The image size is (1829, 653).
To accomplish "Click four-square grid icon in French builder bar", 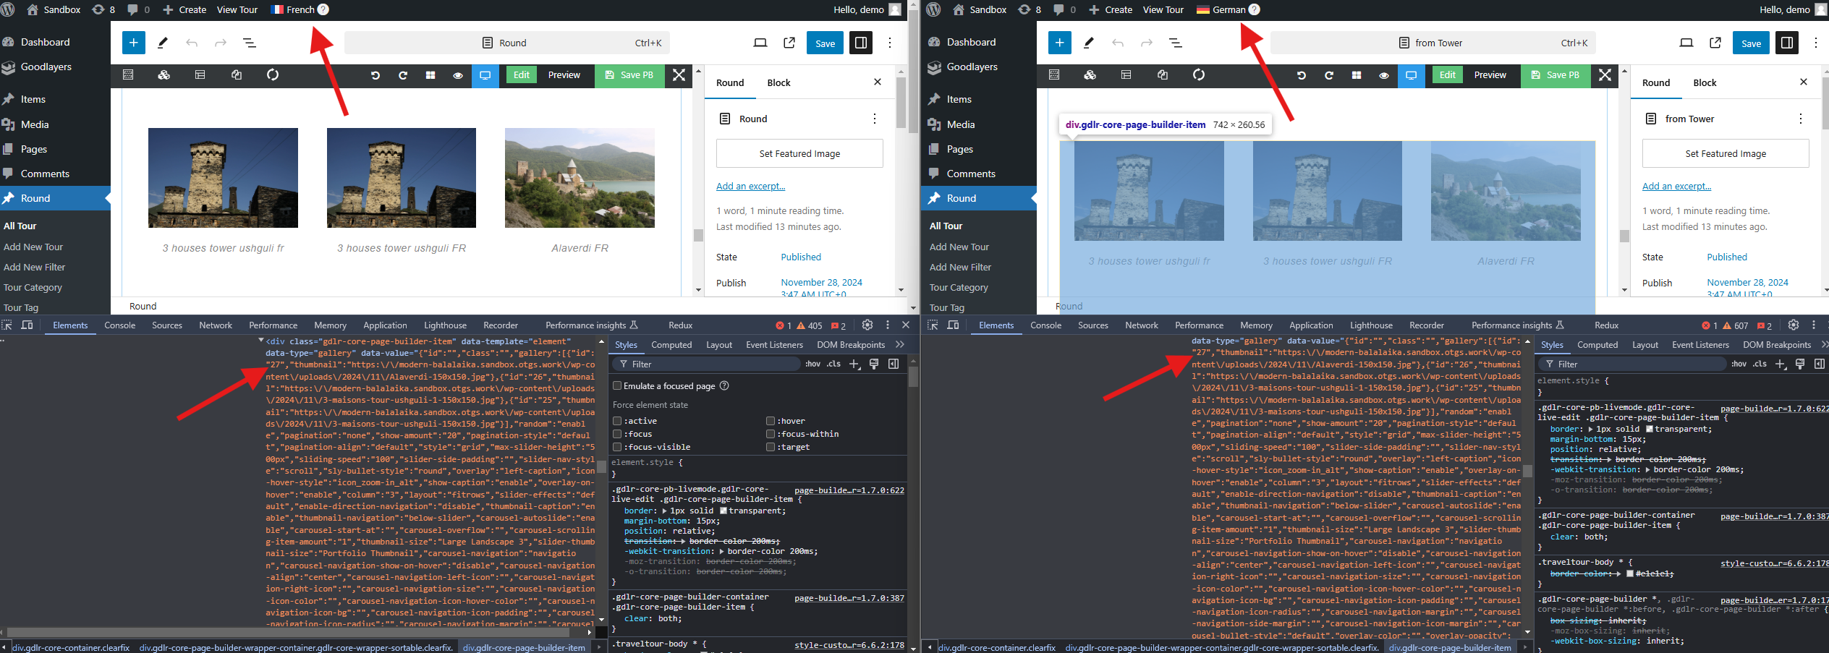I will point(430,75).
